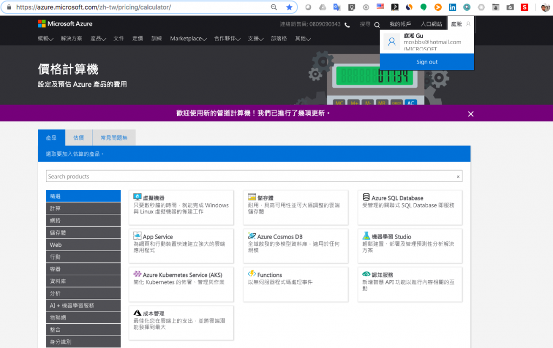The width and height of the screenshot is (553, 348).
Task: Select the 儲存體 sidebar category
Action: pos(83,233)
